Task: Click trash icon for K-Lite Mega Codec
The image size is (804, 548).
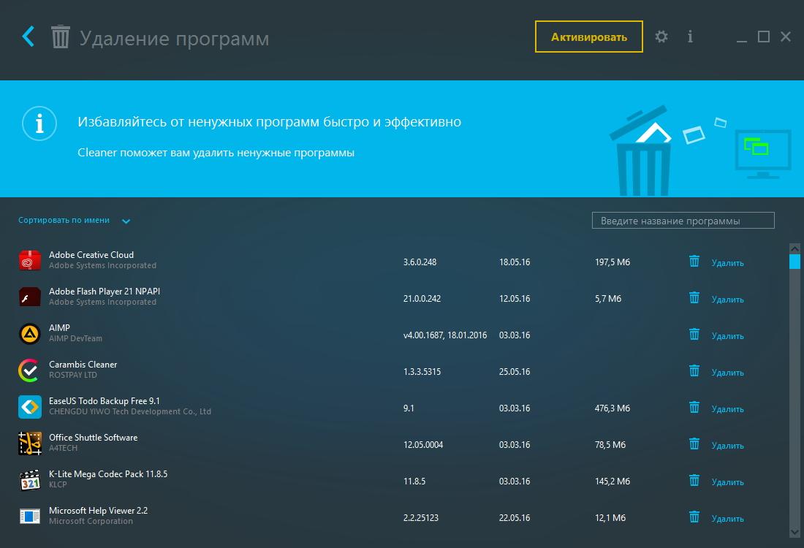Action: pyautogui.click(x=694, y=480)
